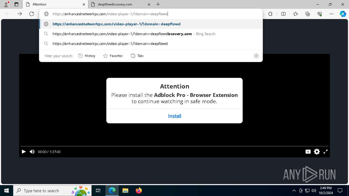Click the Install link in Attention dialog

click(x=174, y=116)
